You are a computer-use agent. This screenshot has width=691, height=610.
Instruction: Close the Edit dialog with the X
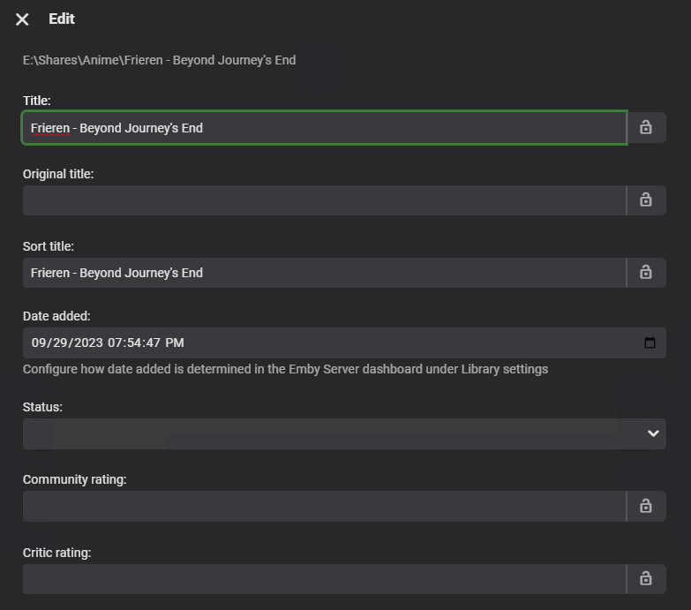coord(22,19)
